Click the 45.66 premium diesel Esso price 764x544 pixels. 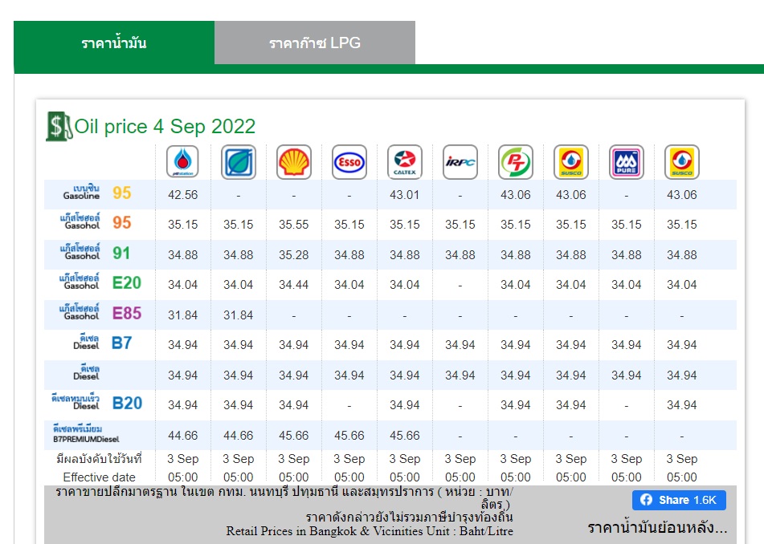click(349, 436)
